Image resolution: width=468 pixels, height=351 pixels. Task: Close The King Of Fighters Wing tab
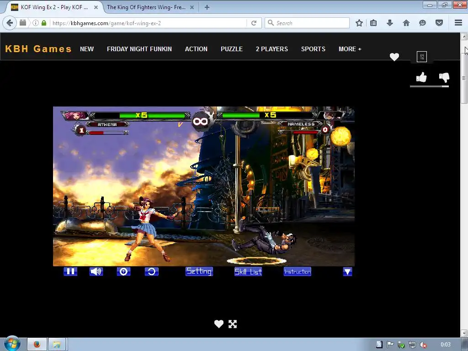point(192,7)
